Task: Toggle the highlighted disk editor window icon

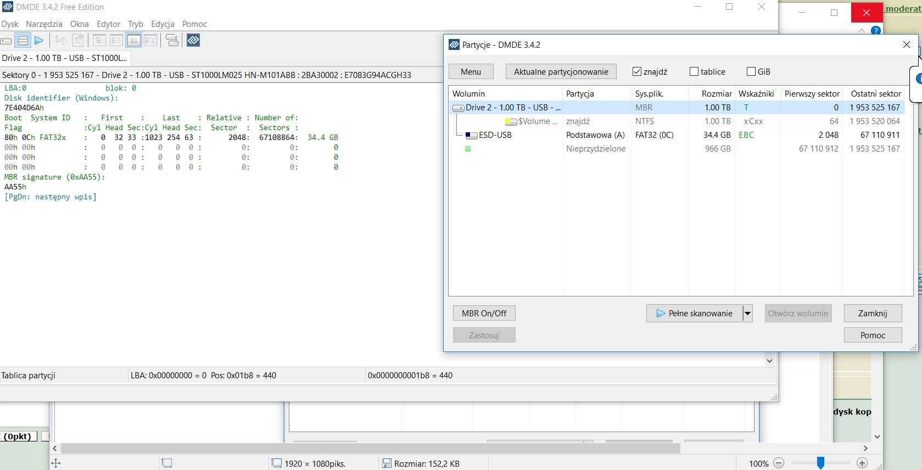Action: point(133,41)
